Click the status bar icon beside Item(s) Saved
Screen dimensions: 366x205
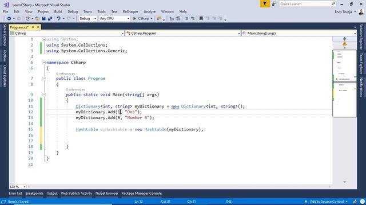pyautogui.click(x=3, y=202)
